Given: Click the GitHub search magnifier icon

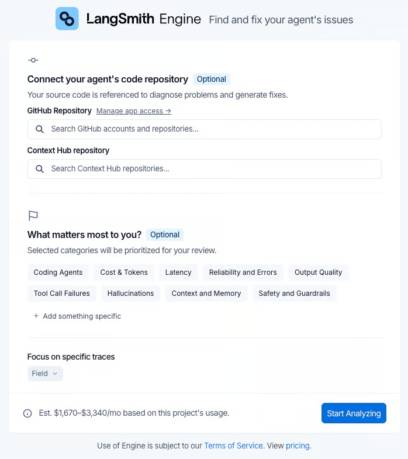Looking at the screenshot, I should [x=40, y=129].
